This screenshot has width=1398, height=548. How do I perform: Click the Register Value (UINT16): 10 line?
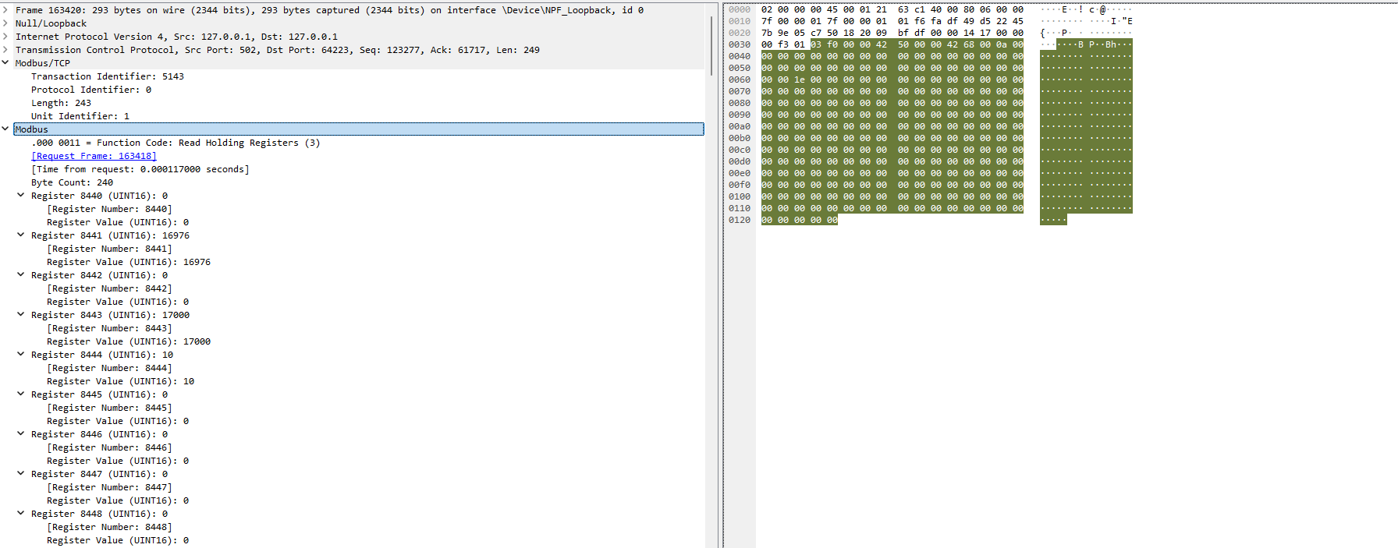121,381
